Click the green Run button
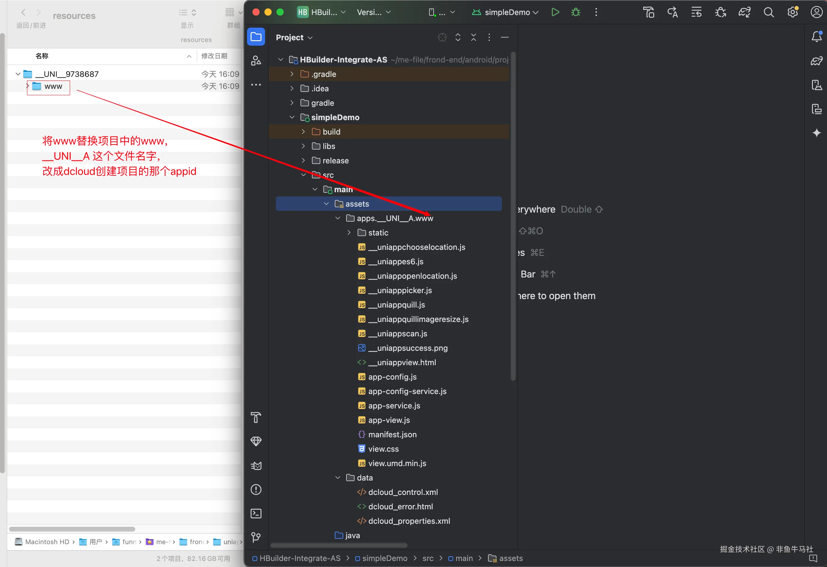Screen dimensions: 827x567 555,12
